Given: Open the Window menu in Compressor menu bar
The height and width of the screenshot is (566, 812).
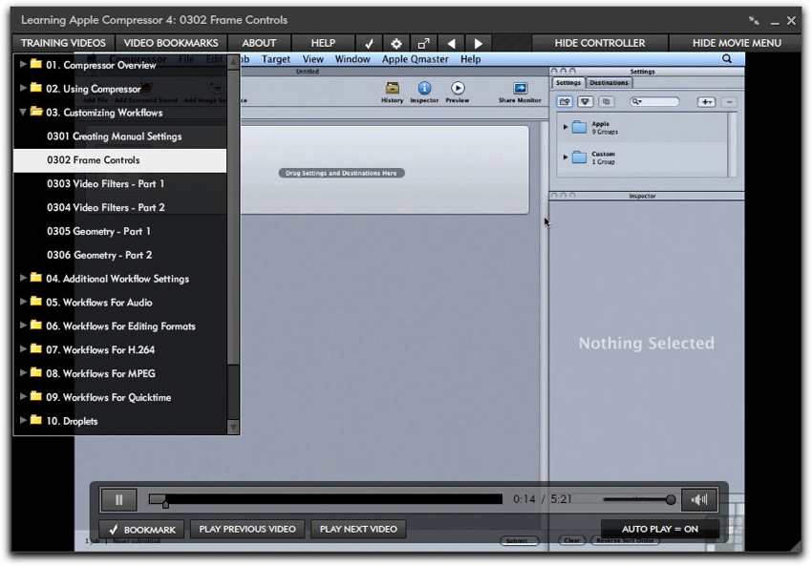Looking at the screenshot, I should click(353, 59).
